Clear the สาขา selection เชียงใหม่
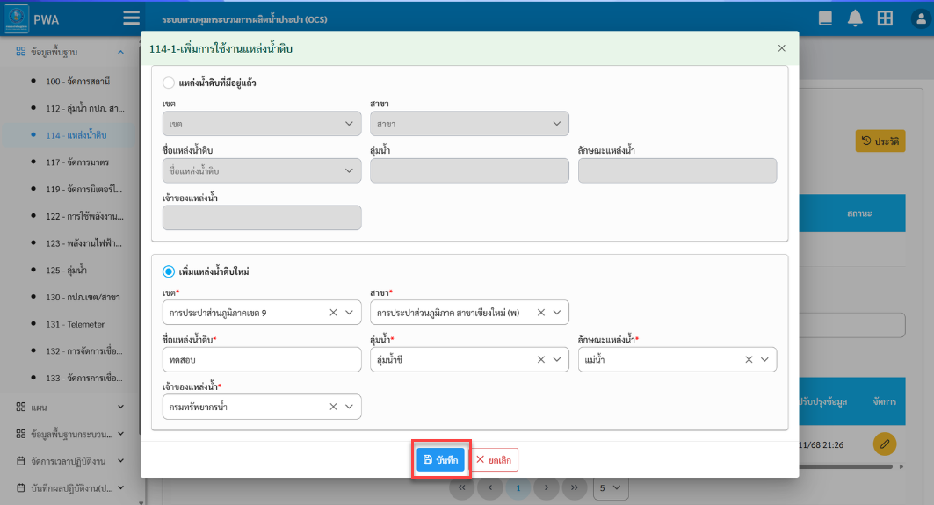The height and width of the screenshot is (505, 934). point(541,313)
